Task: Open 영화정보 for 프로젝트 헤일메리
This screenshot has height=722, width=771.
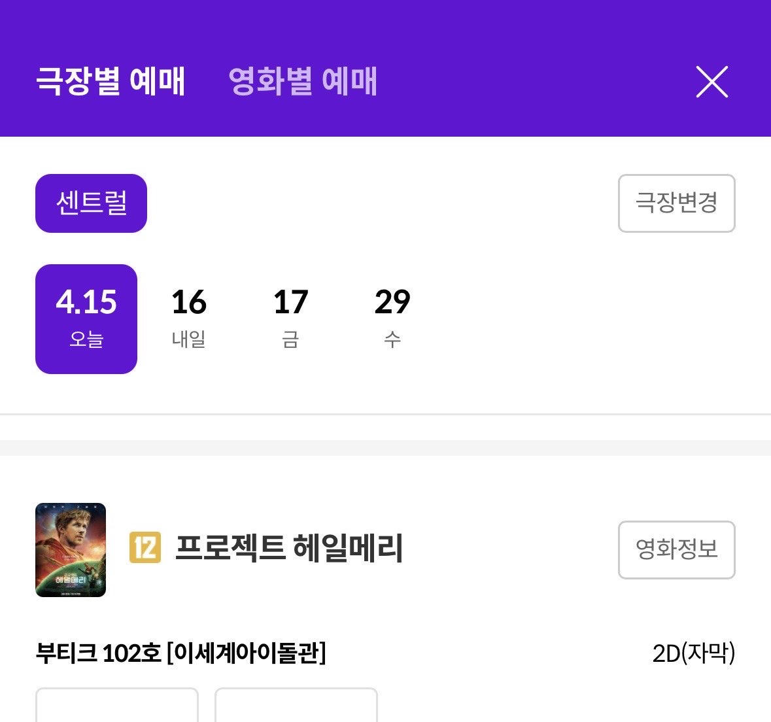Action: pyautogui.click(x=677, y=550)
